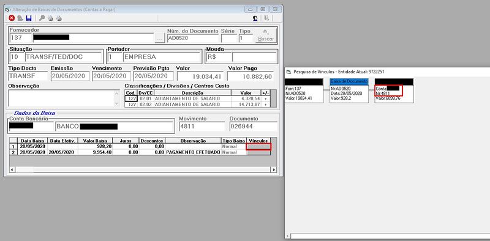Save changes with the blue floppy icon
This screenshot has height=241, width=490.
[x=29, y=18]
